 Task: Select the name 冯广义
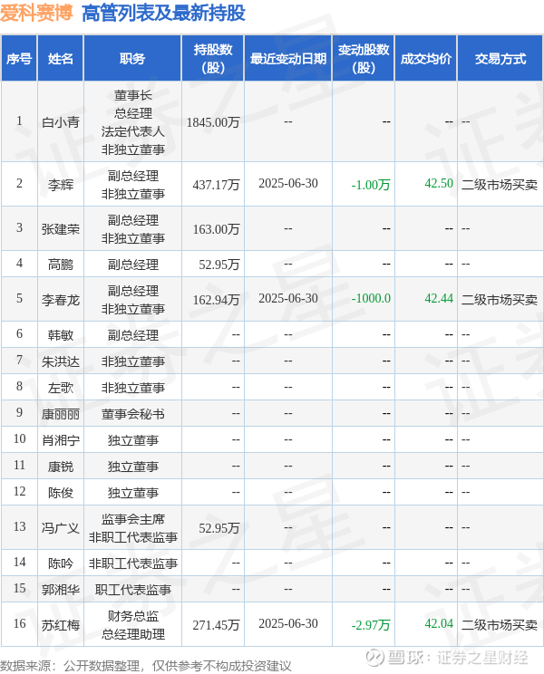click(61, 528)
